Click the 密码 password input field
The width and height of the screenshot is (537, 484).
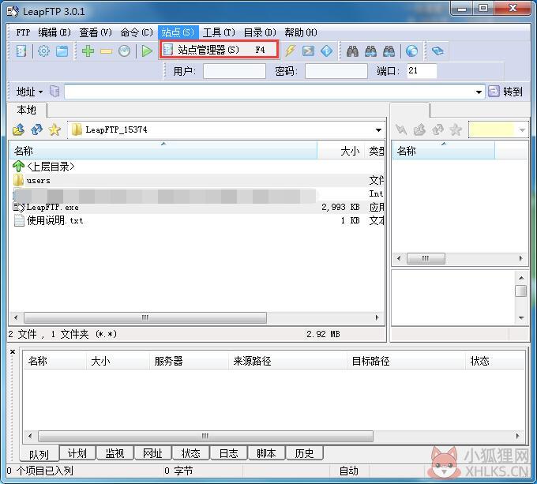[336, 71]
